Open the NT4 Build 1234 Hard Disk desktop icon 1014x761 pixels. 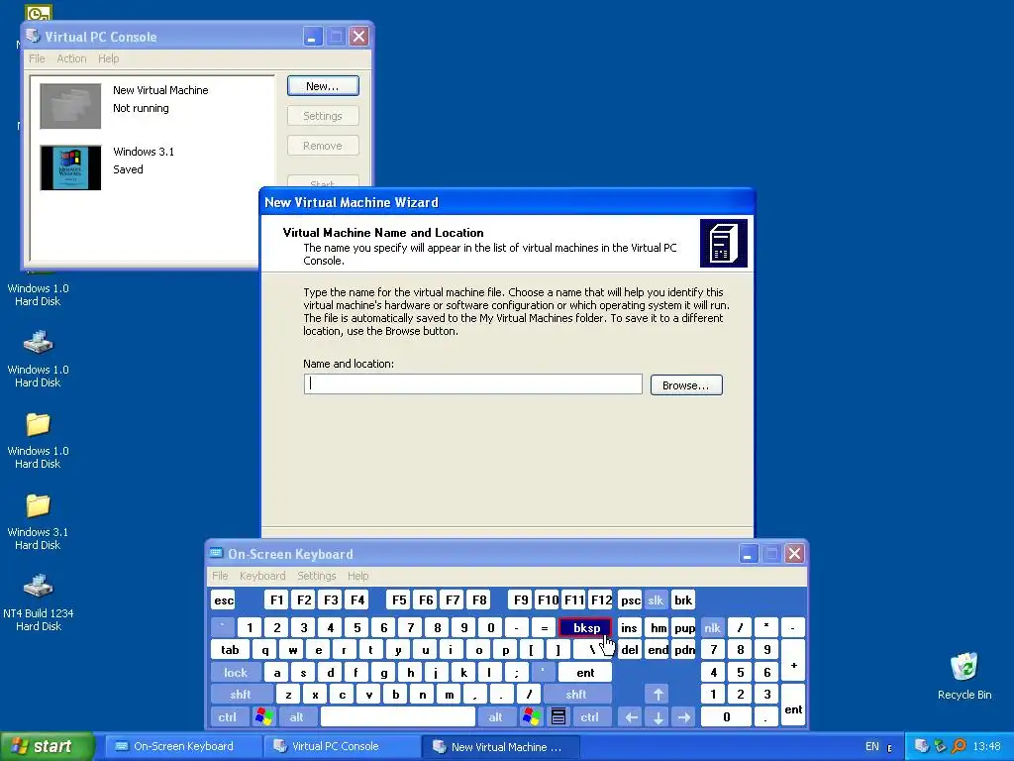click(x=39, y=602)
